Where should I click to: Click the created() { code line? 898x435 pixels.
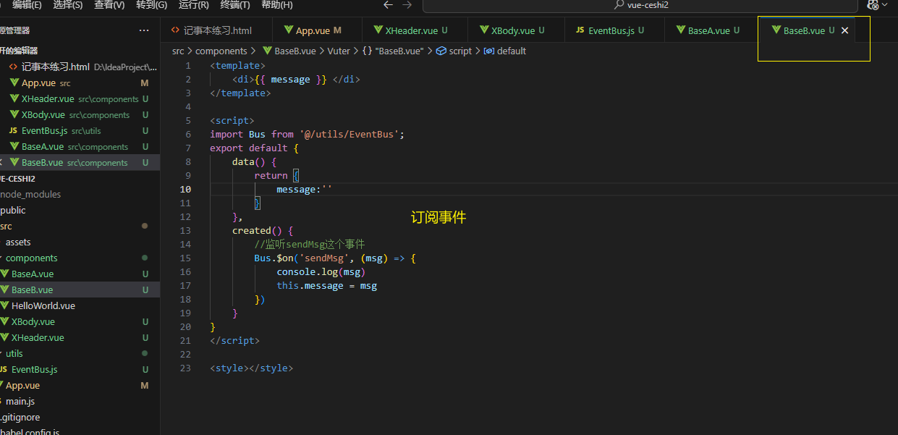coord(262,230)
